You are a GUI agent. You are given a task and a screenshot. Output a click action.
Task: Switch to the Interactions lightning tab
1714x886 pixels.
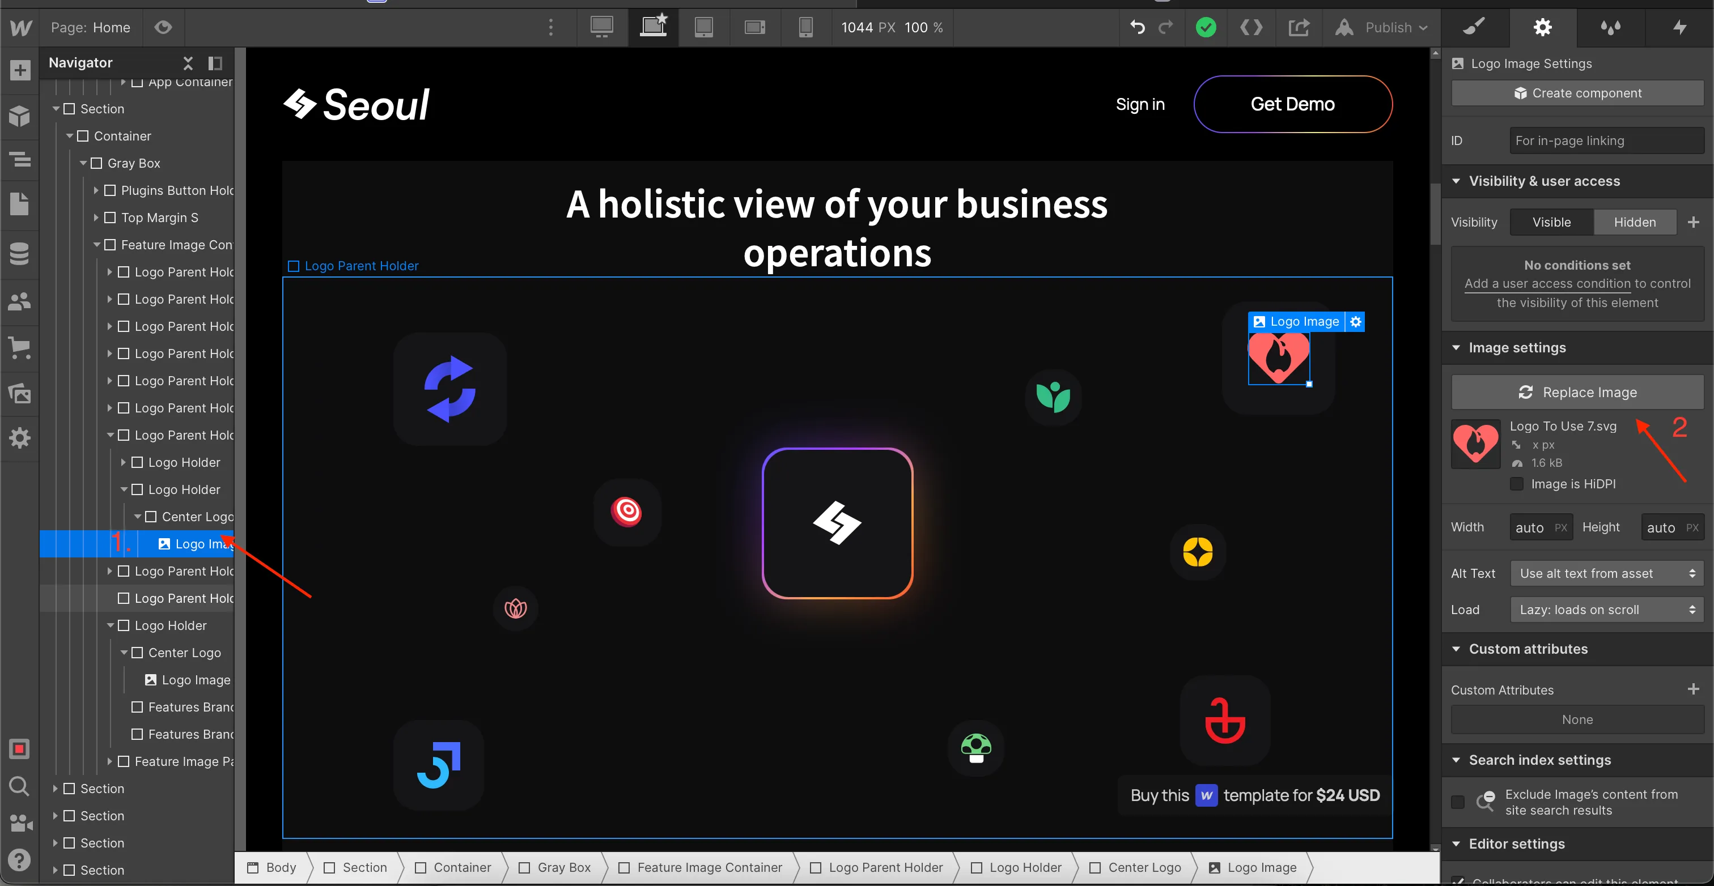point(1679,27)
